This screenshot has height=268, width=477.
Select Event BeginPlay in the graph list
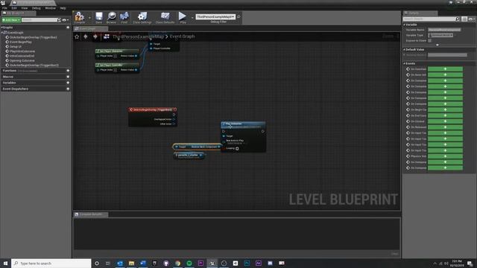click(x=21, y=42)
